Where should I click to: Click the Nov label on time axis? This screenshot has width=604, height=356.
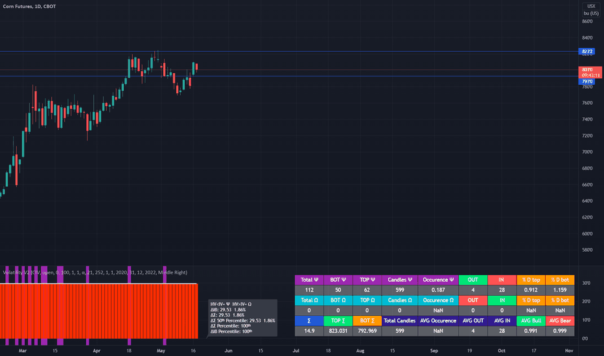[x=569, y=351]
